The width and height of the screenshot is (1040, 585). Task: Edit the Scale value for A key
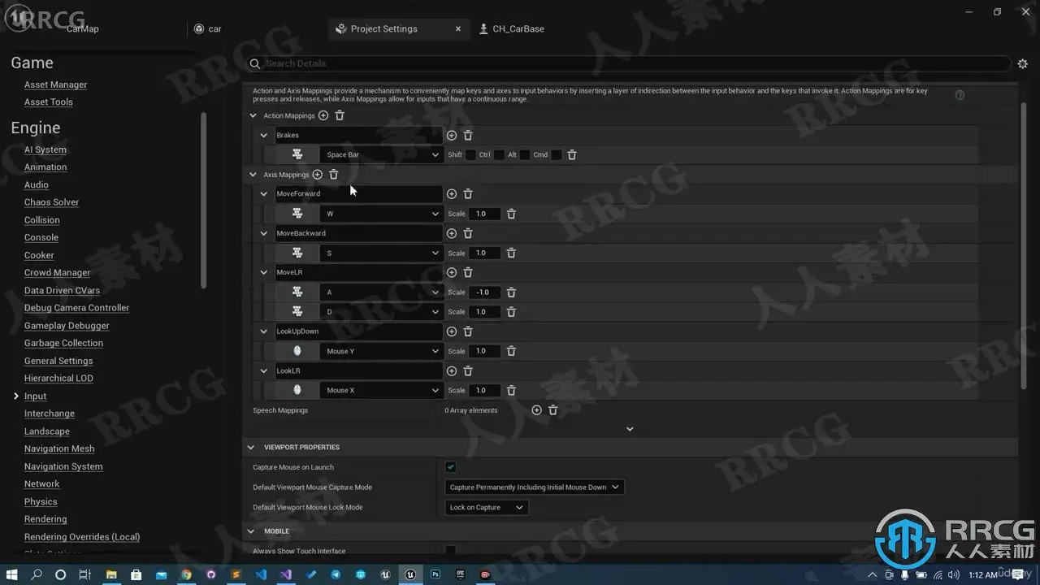[484, 292]
